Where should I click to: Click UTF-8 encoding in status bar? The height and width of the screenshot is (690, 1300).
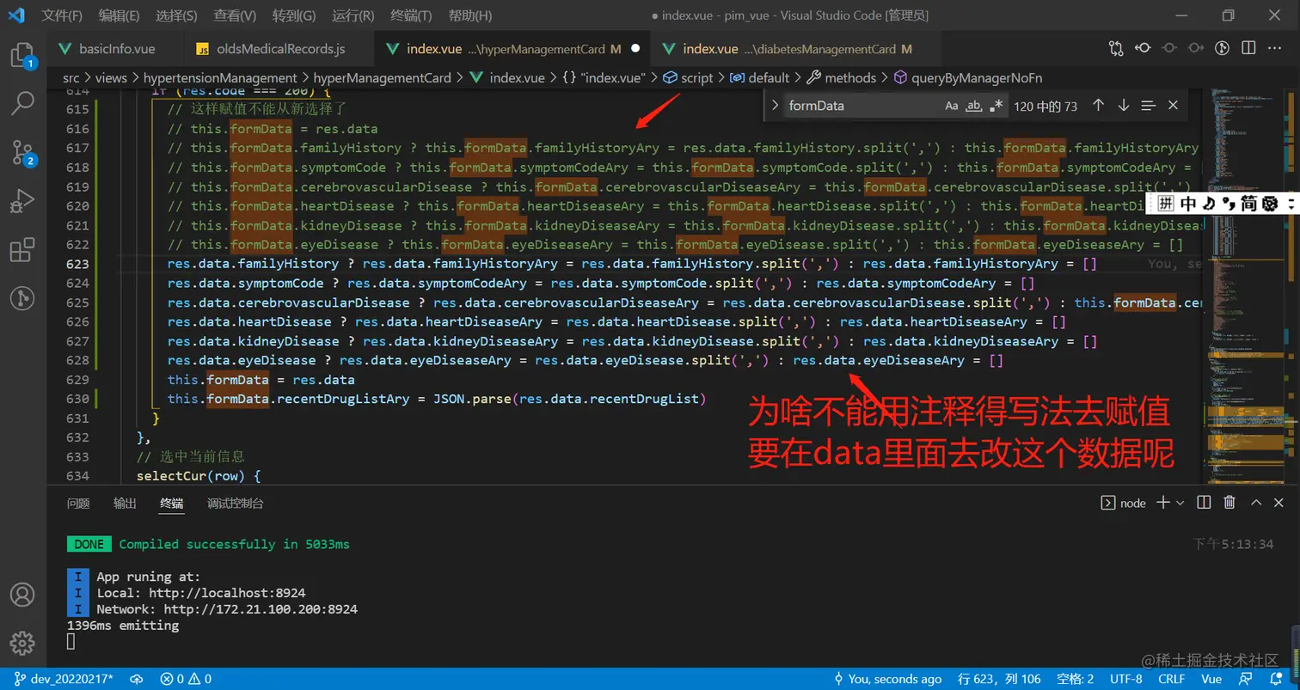click(x=1125, y=679)
